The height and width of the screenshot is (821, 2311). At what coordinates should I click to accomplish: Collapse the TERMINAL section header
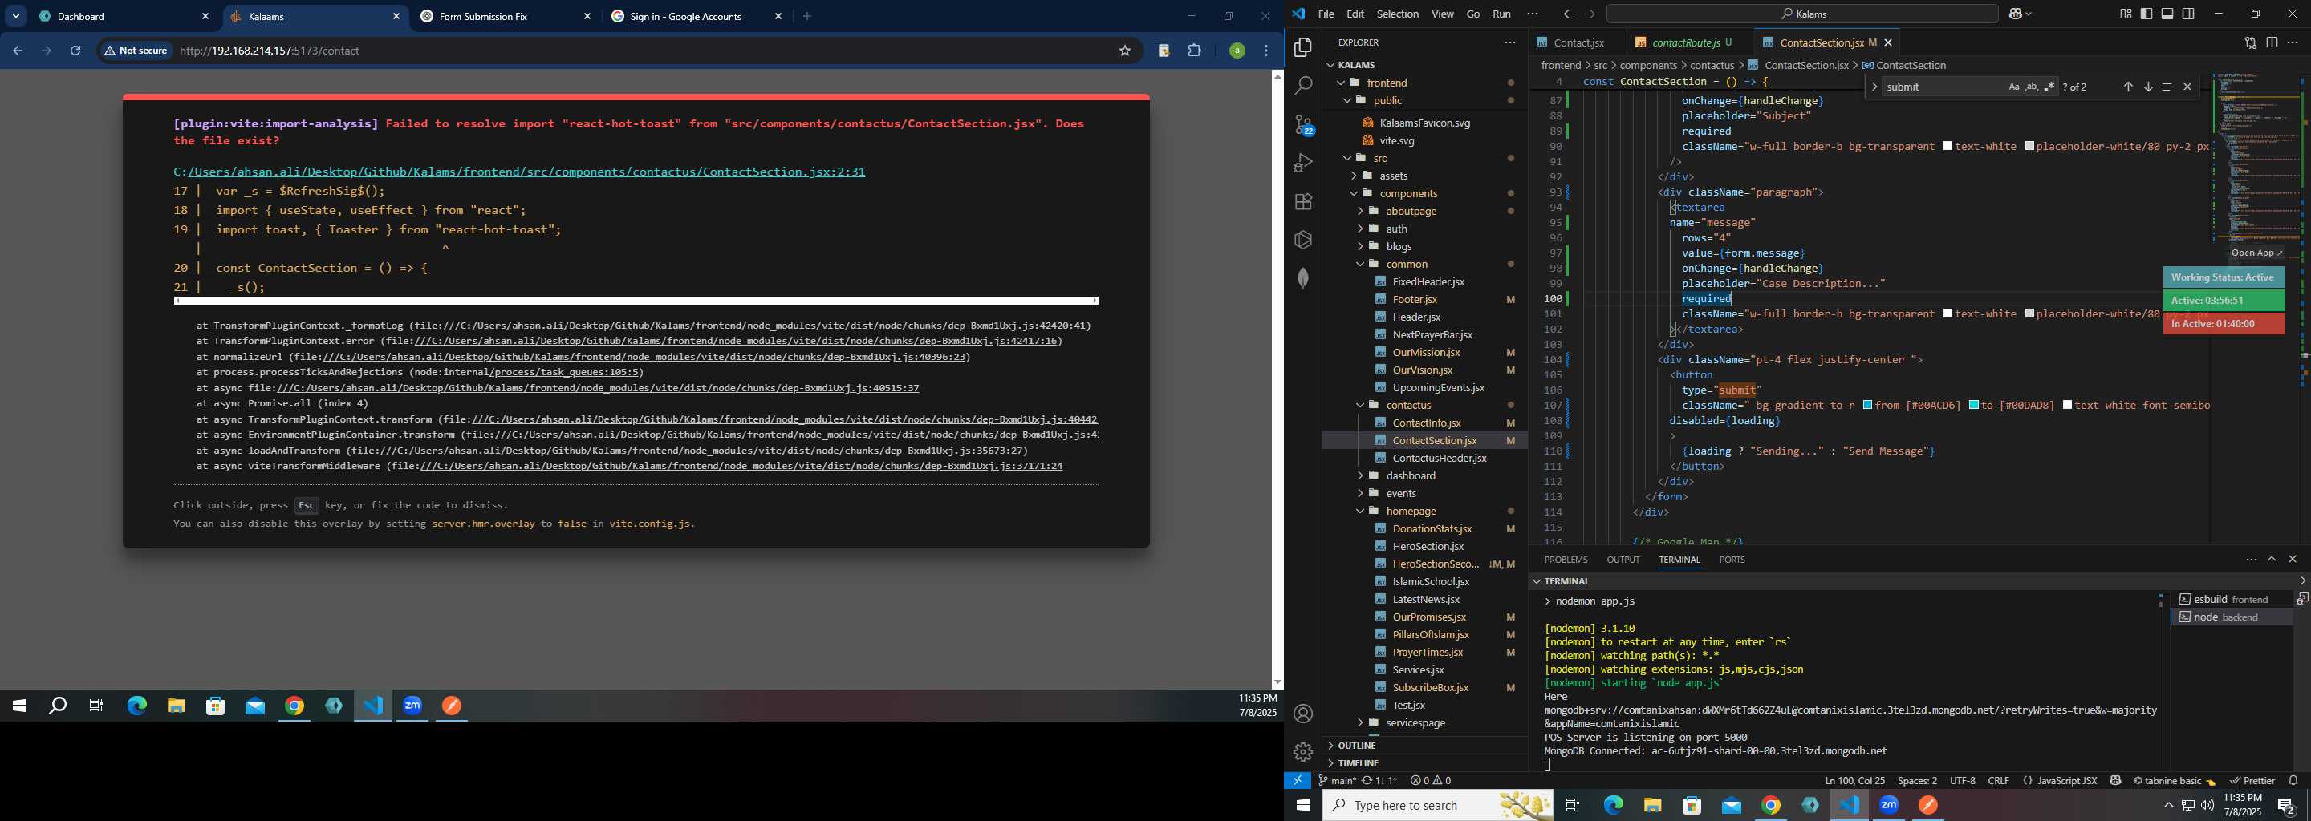tap(1567, 580)
